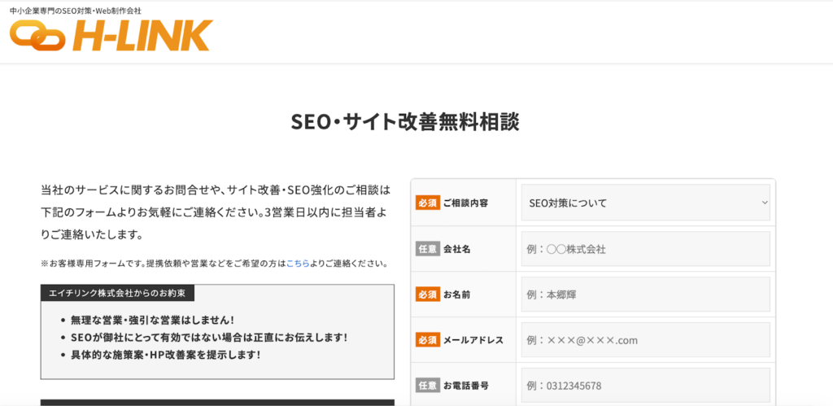Viewport: 833px width, 406px height.
Task: Click the 必須 badge beside お名前
Action: tap(427, 295)
